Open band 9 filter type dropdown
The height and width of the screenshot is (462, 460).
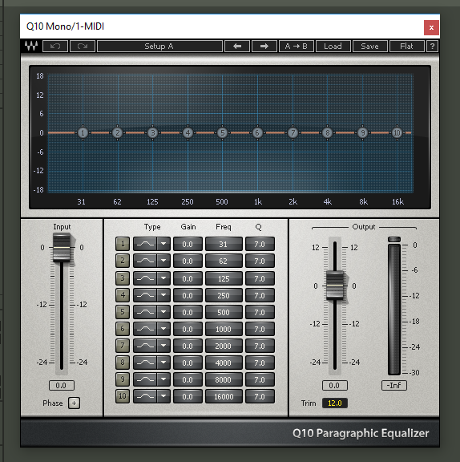click(x=163, y=379)
